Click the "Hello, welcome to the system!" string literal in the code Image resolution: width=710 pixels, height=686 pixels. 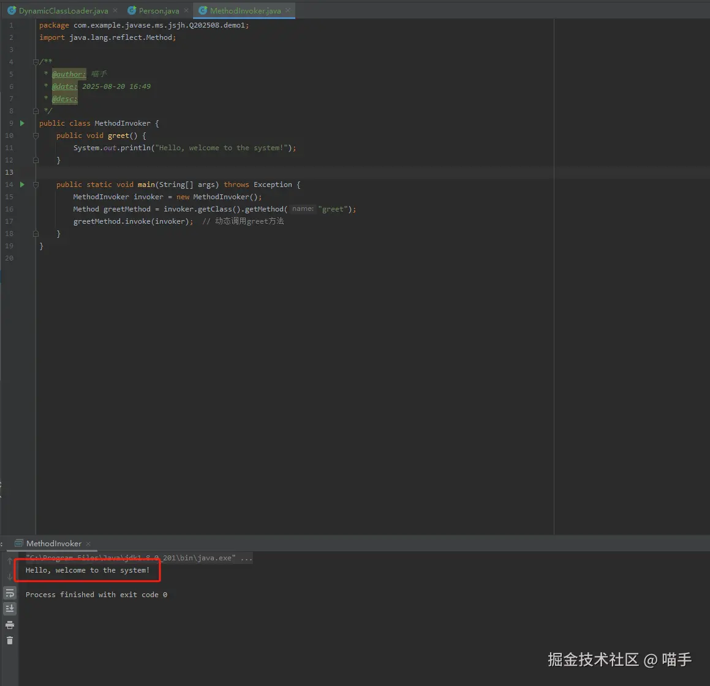pyautogui.click(x=221, y=148)
